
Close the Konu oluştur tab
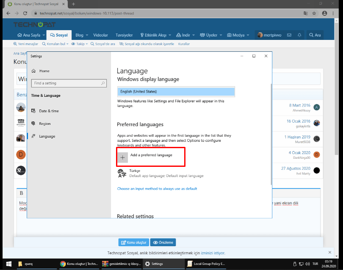tap(64, 4)
